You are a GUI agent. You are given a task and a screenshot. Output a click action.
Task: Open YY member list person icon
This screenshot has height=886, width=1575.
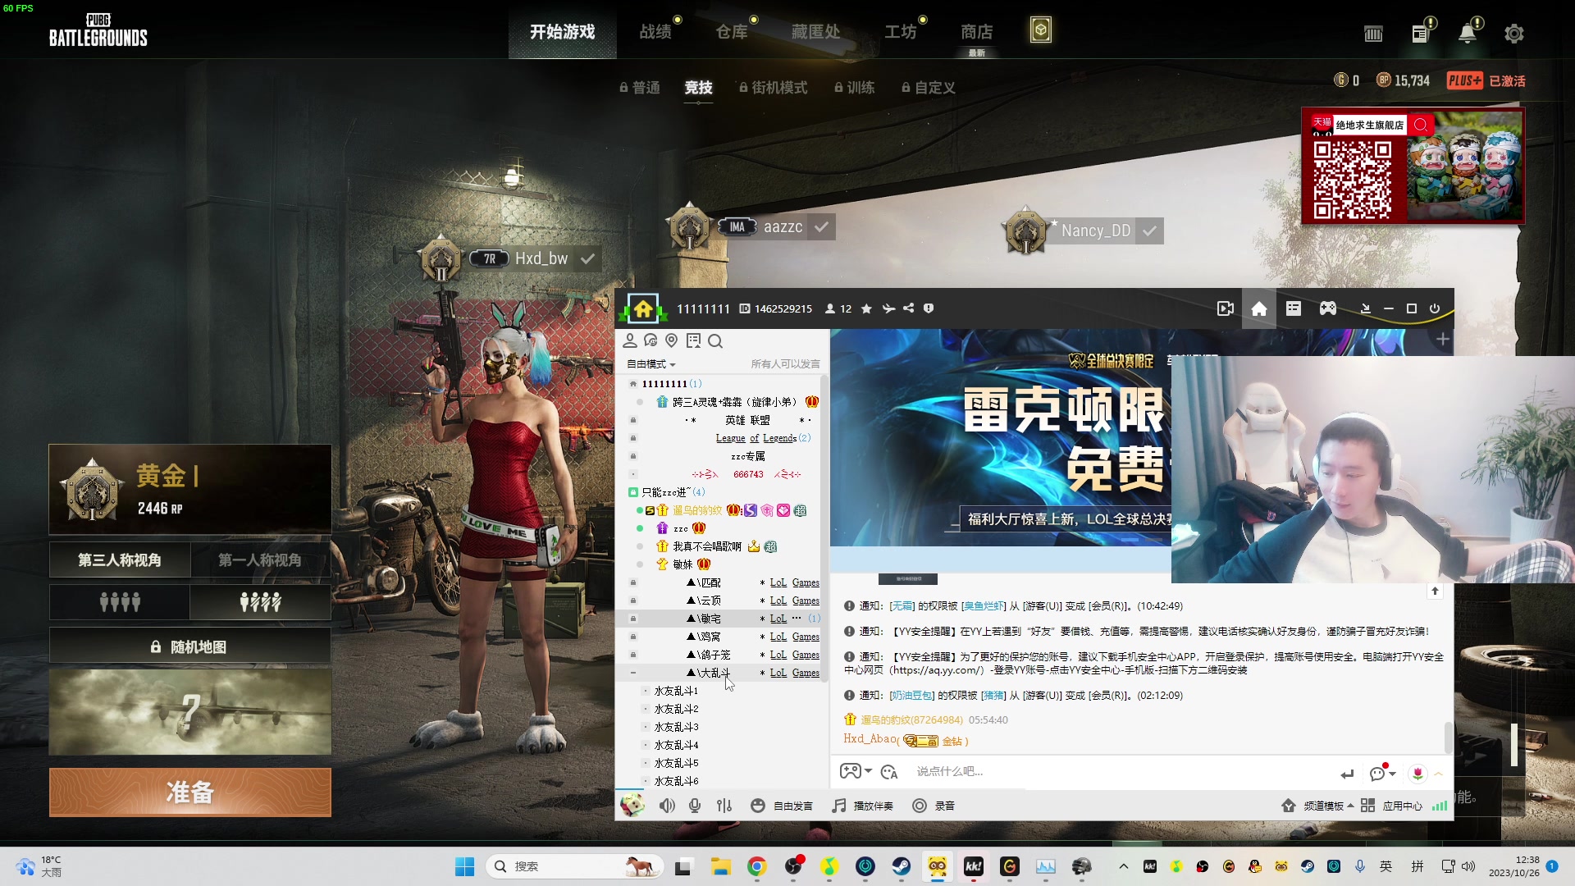click(630, 340)
